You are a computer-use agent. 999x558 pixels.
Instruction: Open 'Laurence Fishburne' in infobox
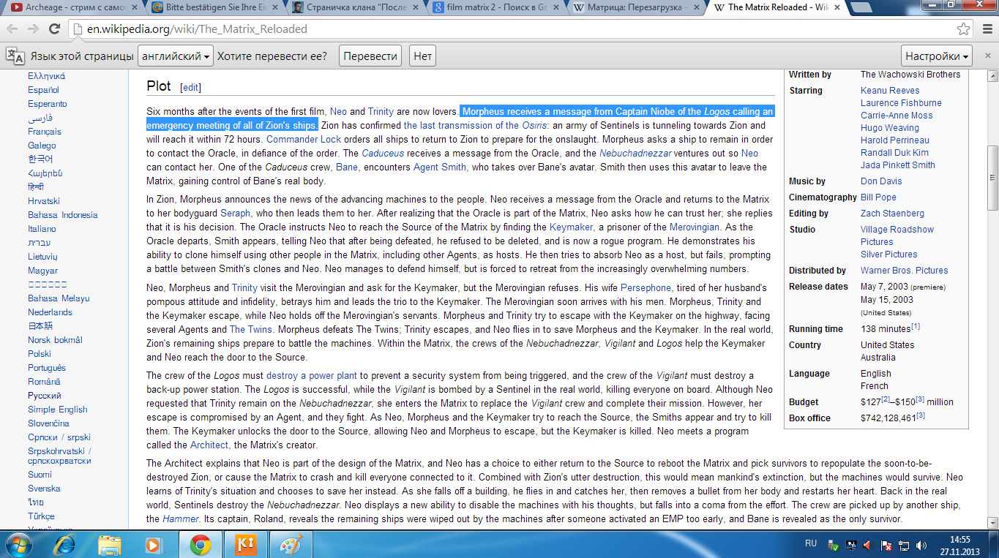(x=901, y=103)
